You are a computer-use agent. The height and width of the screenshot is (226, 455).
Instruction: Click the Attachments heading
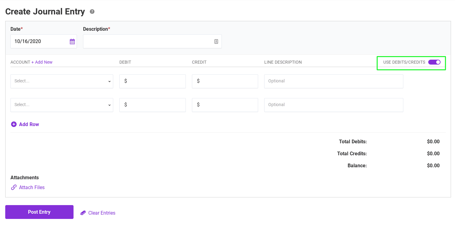pos(25,177)
